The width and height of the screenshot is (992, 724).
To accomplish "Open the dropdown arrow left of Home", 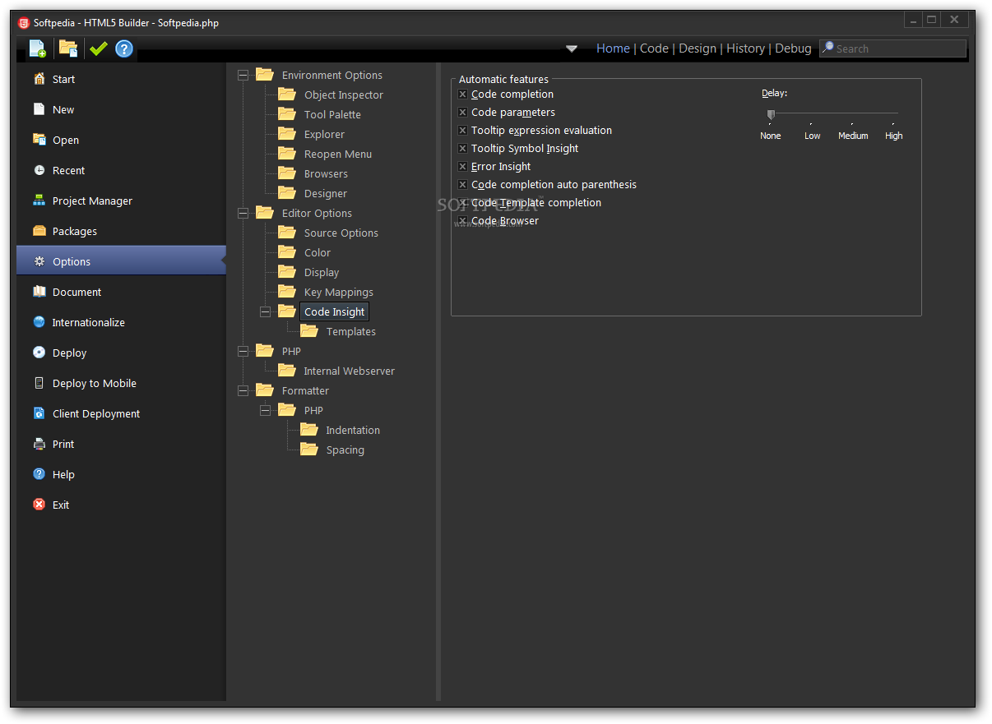I will pos(572,48).
